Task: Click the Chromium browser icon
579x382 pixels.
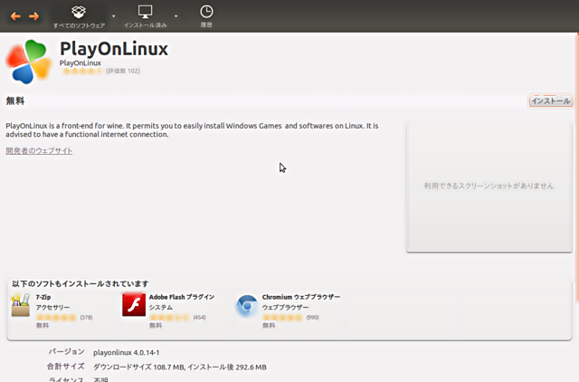Action: [x=247, y=306]
